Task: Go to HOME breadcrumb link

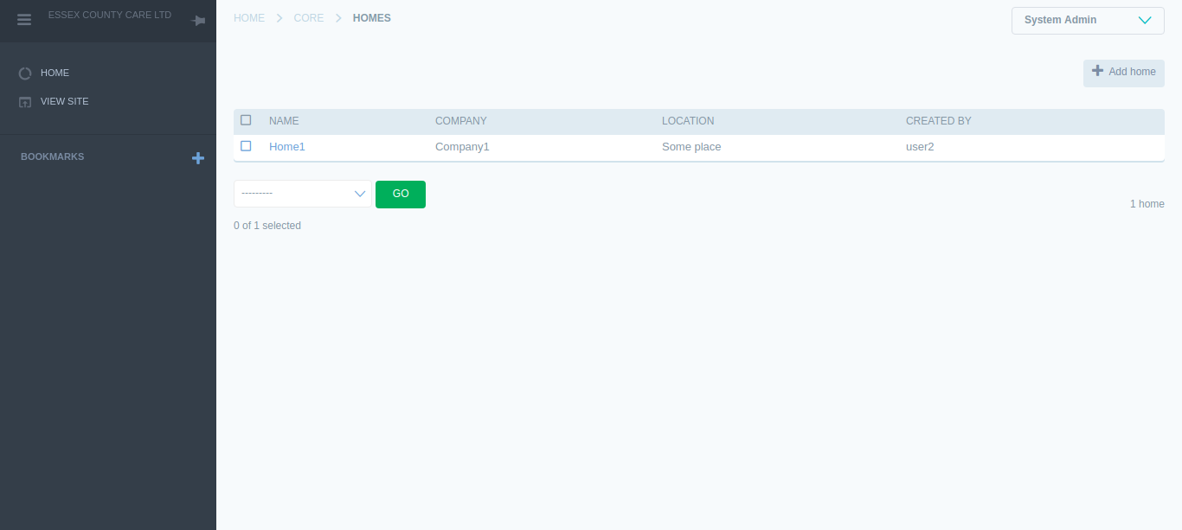Action: (249, 18)
